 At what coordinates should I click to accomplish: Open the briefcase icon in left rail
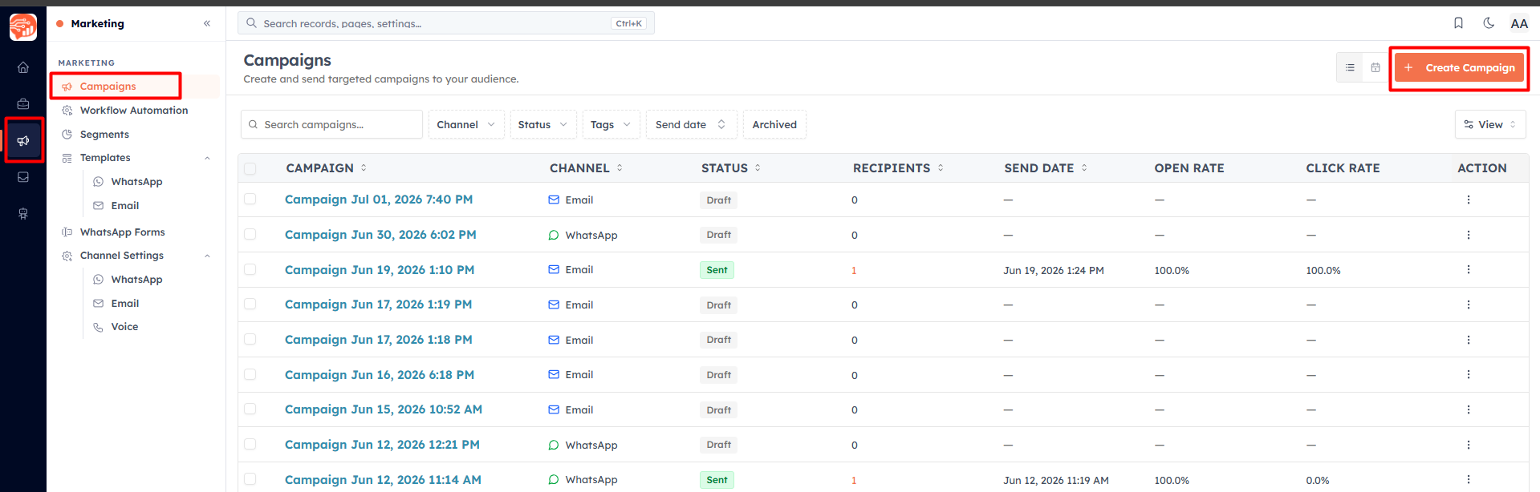coord(23,104)
